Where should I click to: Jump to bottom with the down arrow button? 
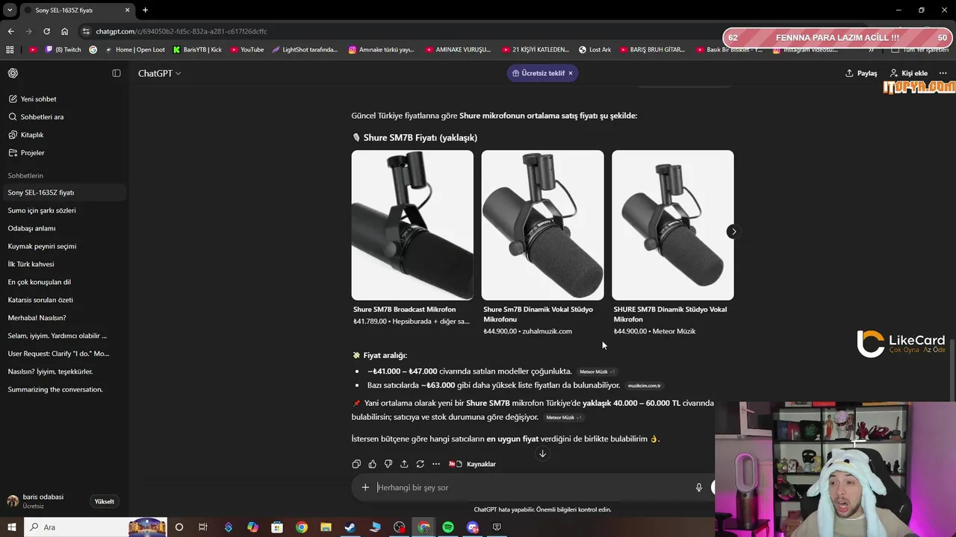point(542,453)
